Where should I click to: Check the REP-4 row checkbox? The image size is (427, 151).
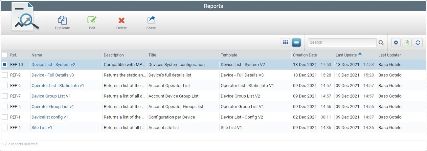click(5, 128)
